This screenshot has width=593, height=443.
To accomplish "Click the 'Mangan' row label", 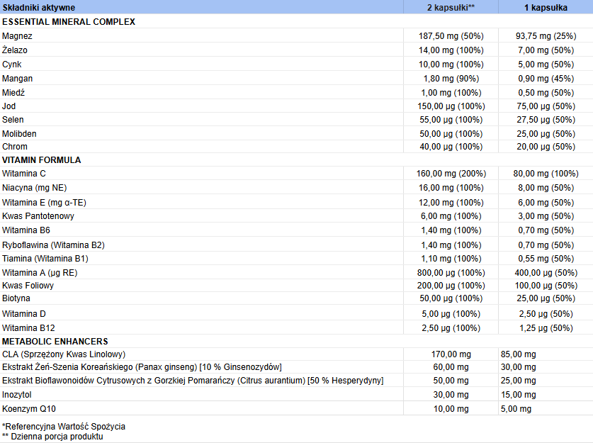I will tap(18, 79).
